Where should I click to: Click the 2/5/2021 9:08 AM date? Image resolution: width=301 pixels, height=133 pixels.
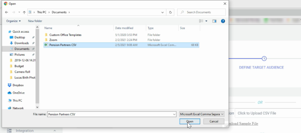pyautogui.click(x=126, y=45)
